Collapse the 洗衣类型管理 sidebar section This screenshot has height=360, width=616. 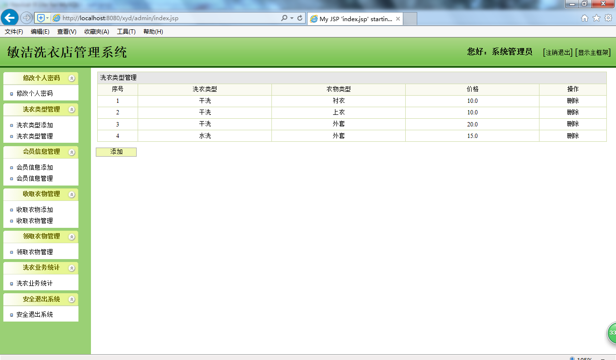[x=72, y=110]
